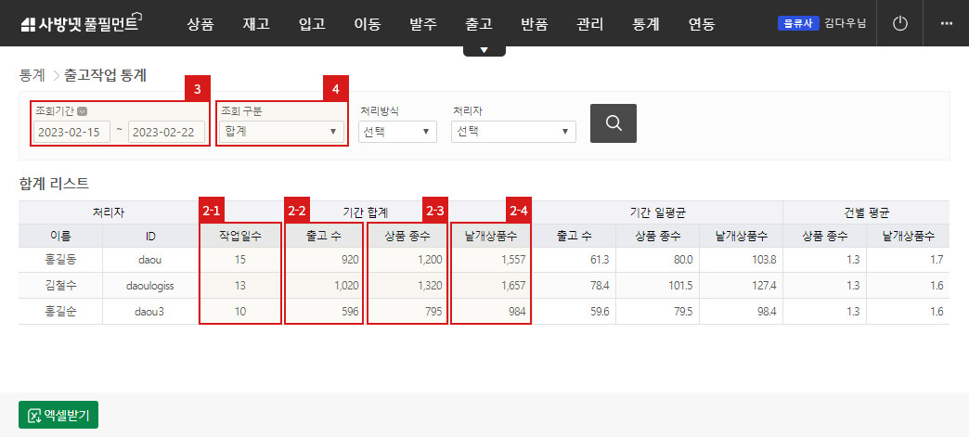Viewport: 969px width, 437px height.
Task: Click the 홍길순 name cell
Action: tap(60, 312)
